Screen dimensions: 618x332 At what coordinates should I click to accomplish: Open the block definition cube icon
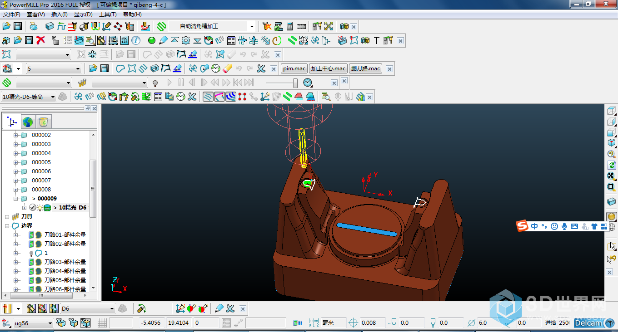50,26
